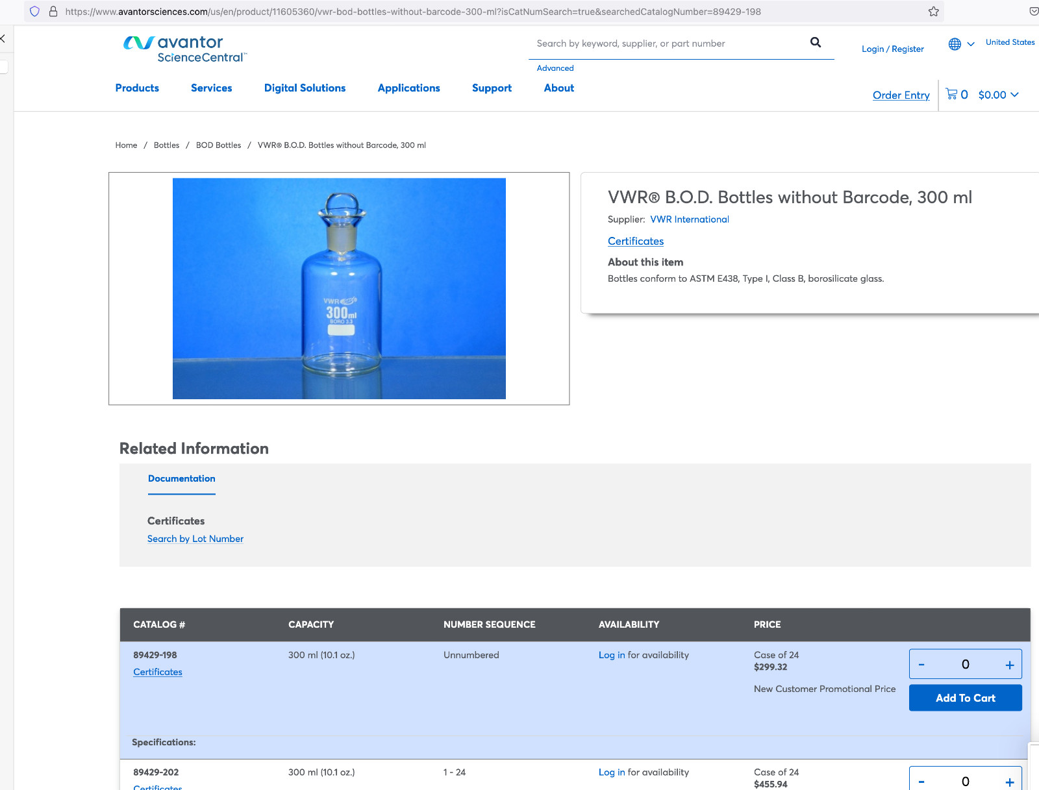Click Log in for 89429-198 availability

click(x=612, y=655)
